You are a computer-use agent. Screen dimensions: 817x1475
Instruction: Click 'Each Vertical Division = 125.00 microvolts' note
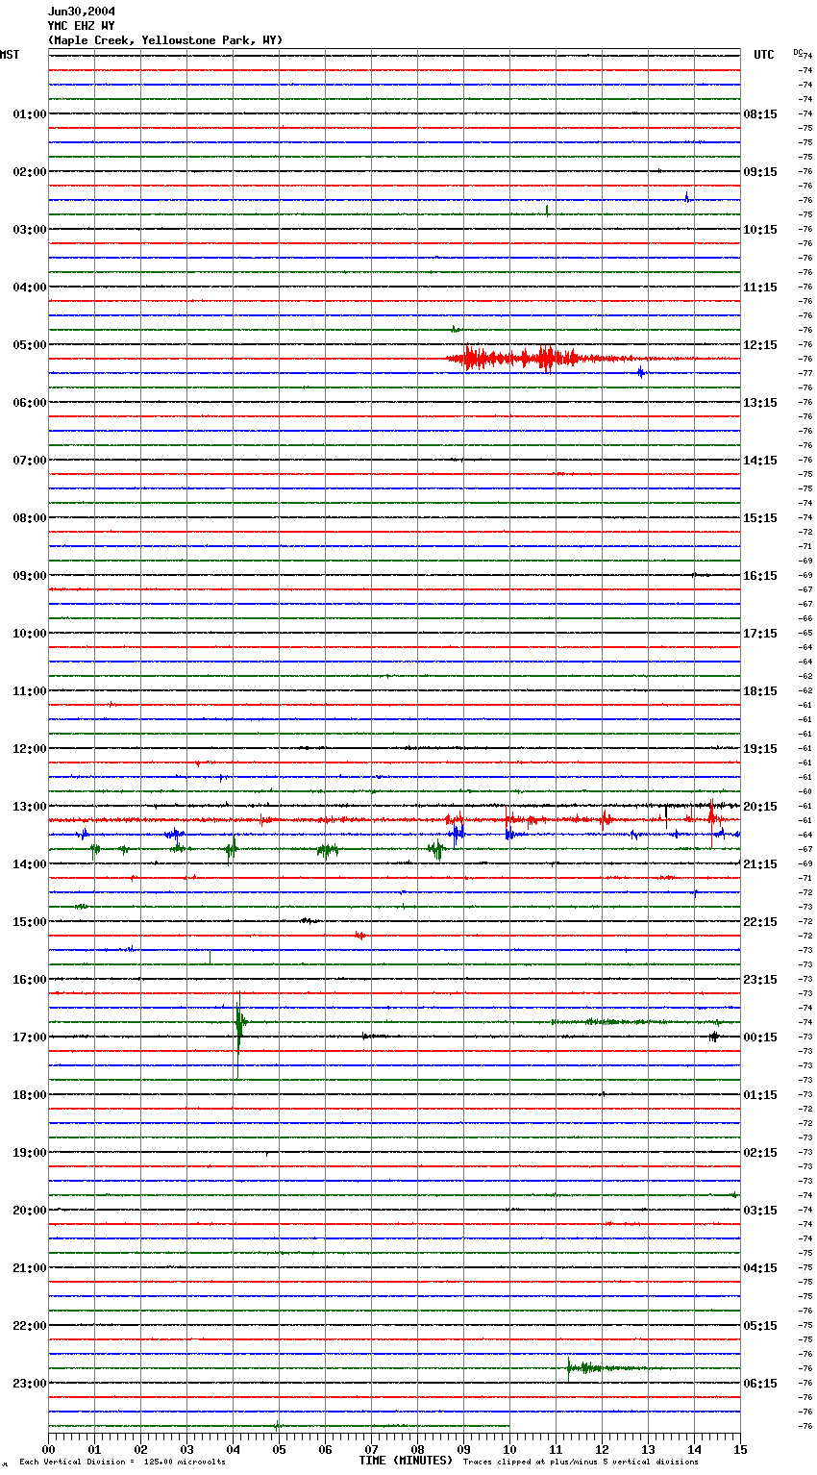pos(122,1462)
